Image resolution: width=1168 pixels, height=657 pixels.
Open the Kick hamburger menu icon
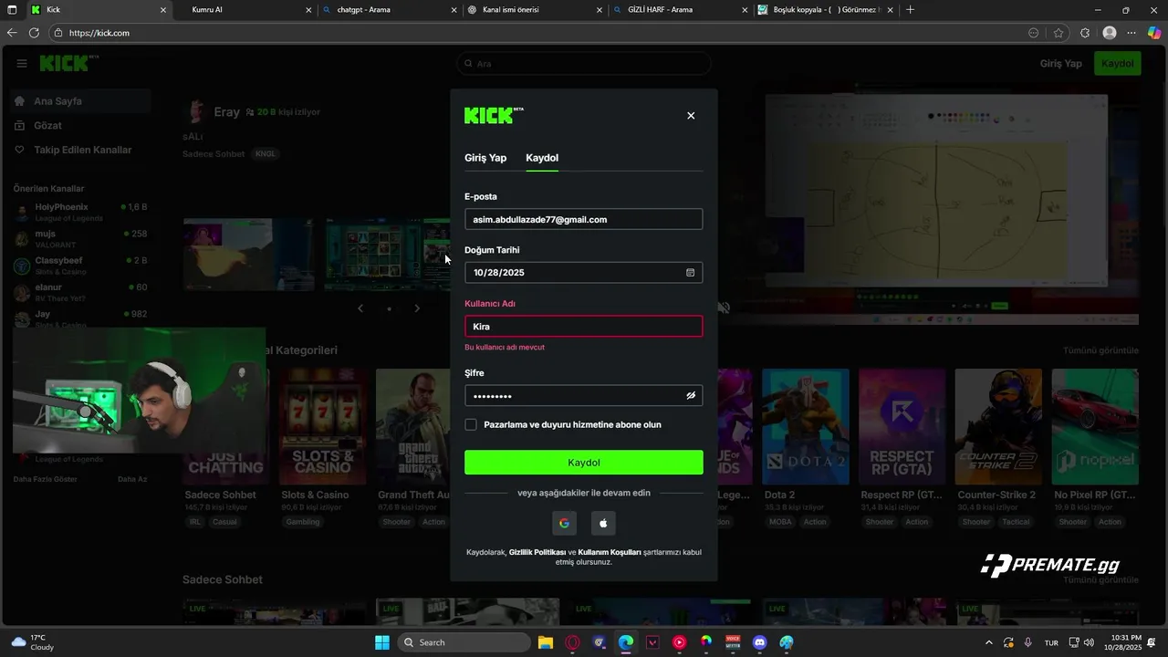coord(22,64)
